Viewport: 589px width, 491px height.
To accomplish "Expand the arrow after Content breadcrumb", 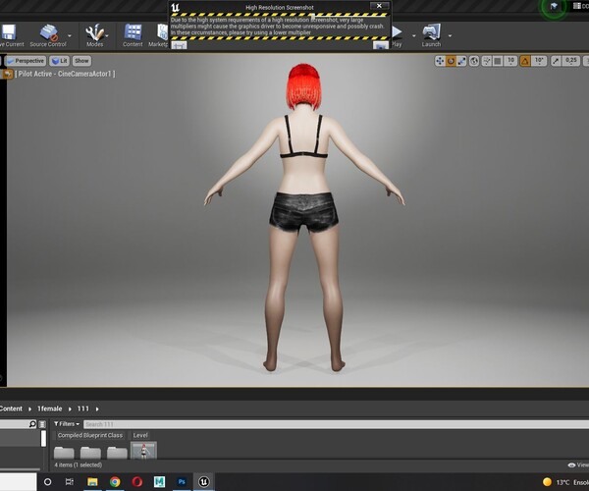I will [30, 409].
